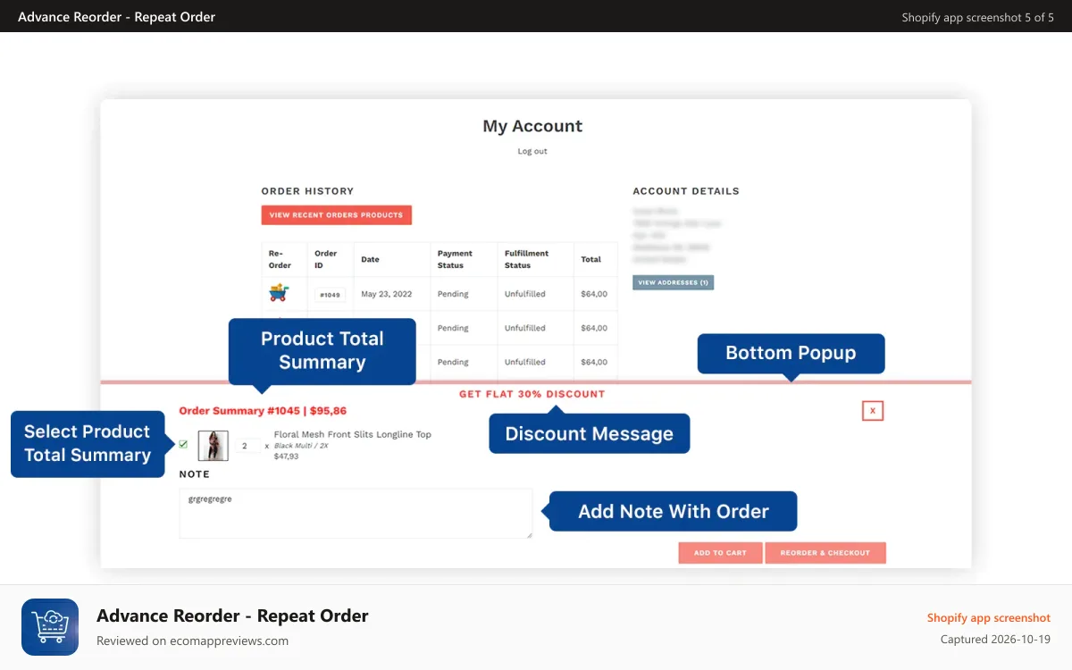Open View Addresses (1) button
The image size is (1072, 670).
[673, 282]
